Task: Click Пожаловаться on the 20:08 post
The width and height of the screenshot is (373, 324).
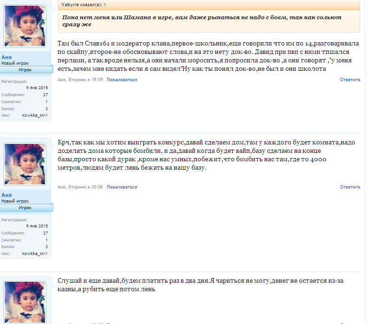Action: (122, 187)
